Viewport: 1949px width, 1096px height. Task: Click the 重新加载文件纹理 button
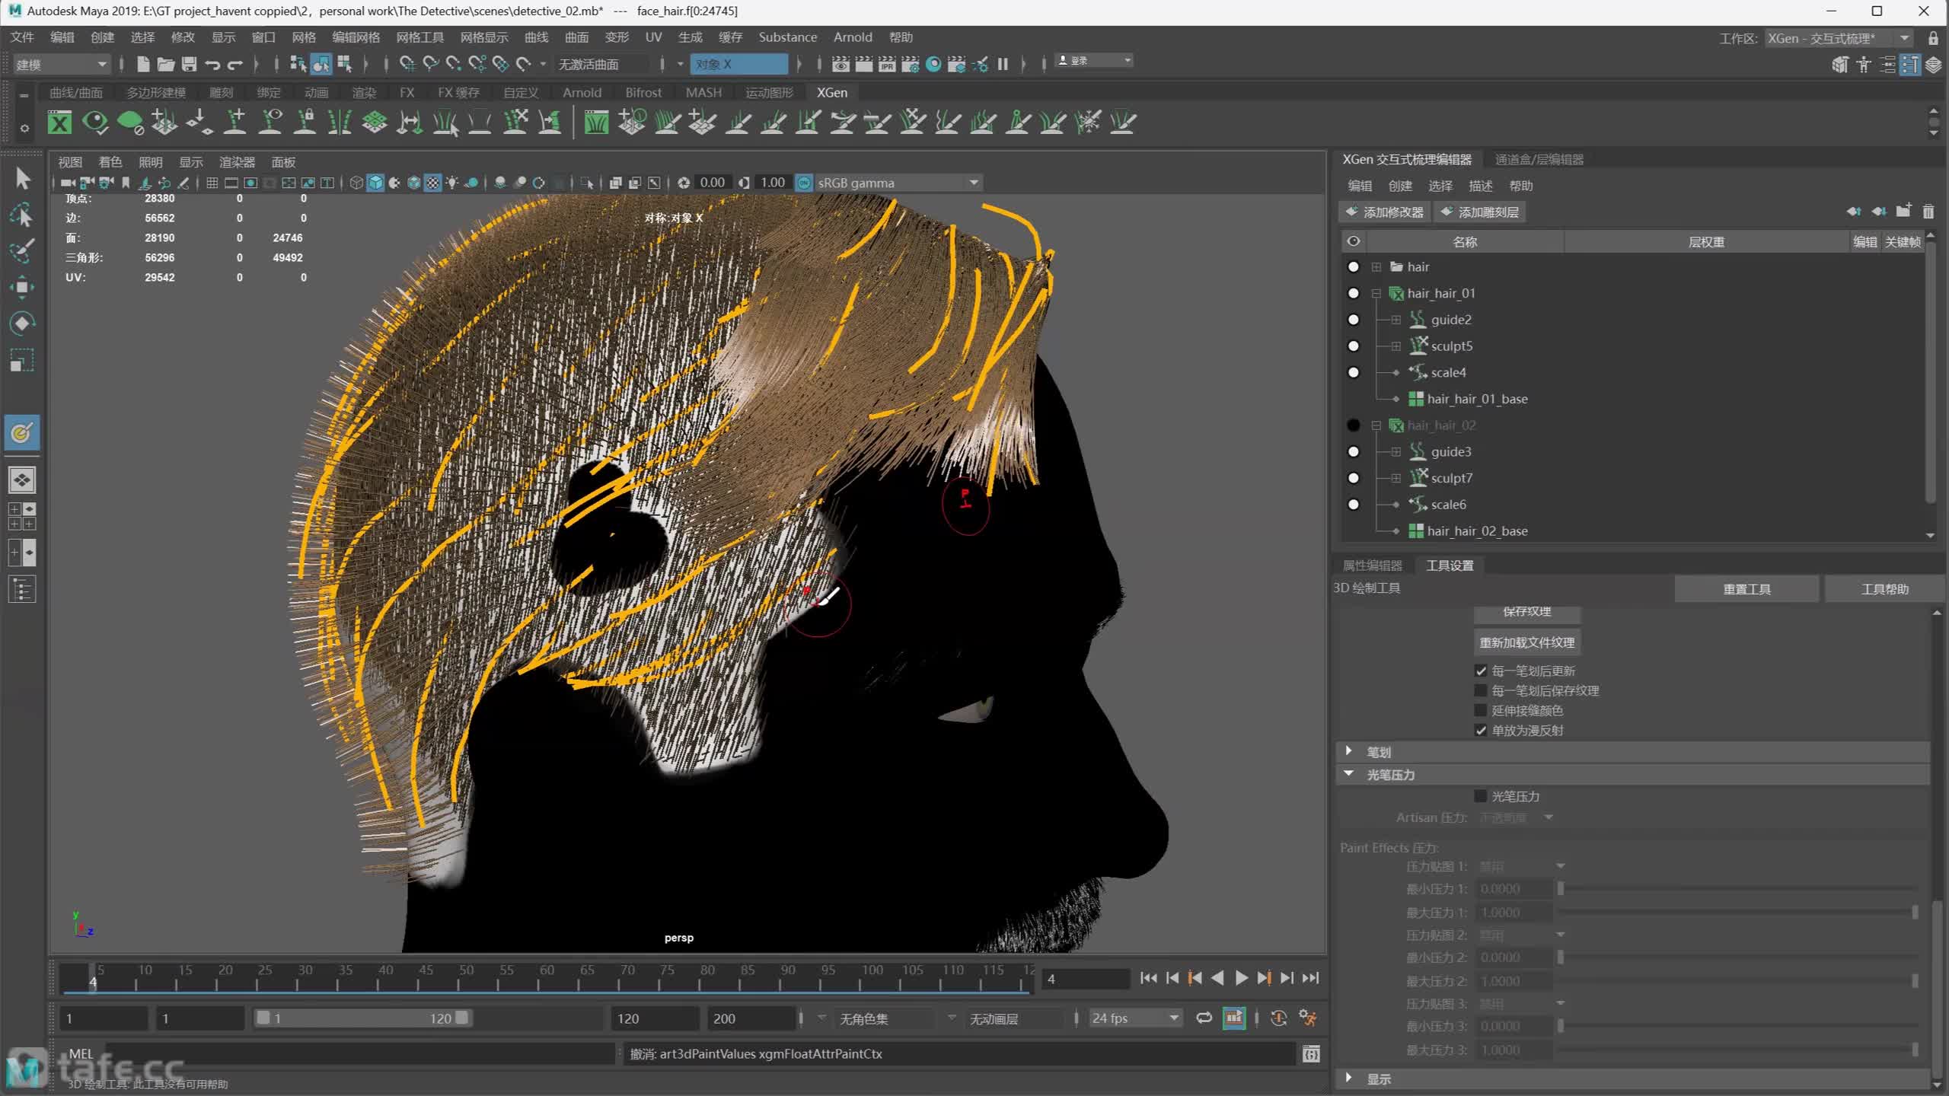point(1526,642)
